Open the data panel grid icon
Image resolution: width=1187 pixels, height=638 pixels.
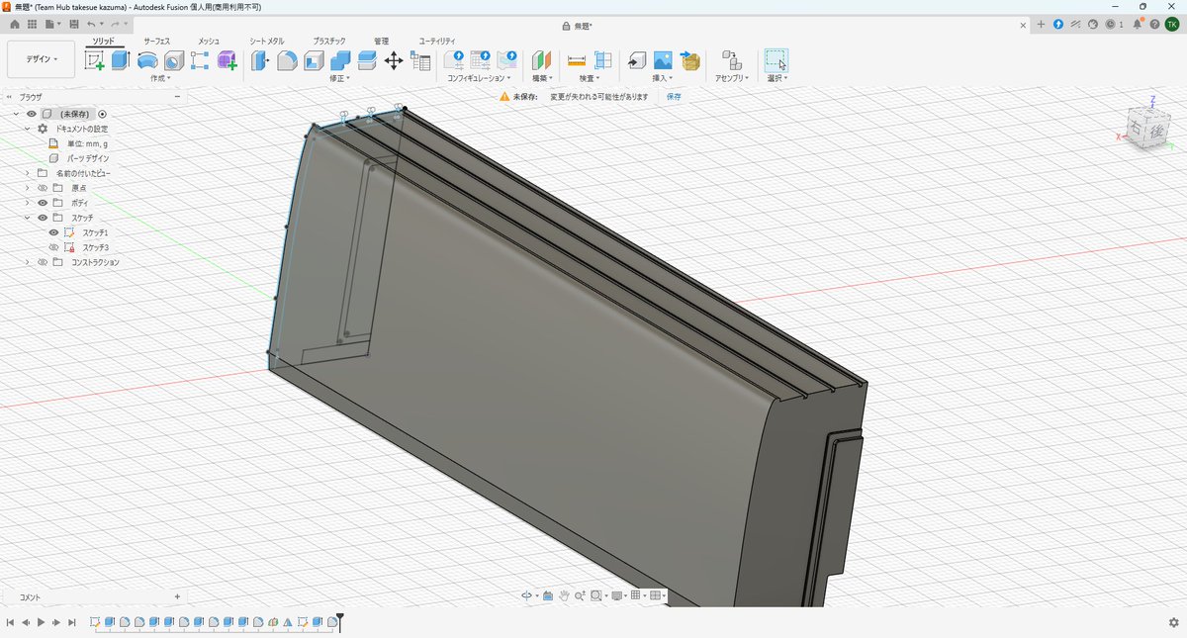point(32,24)
